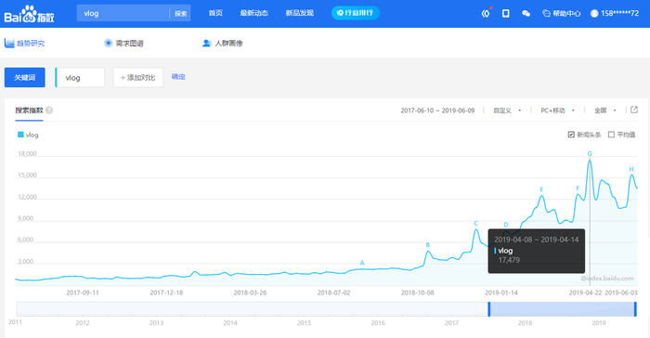Click the export share icon above chart
This screenshot has height=338, width=650.
click(634, 110)
